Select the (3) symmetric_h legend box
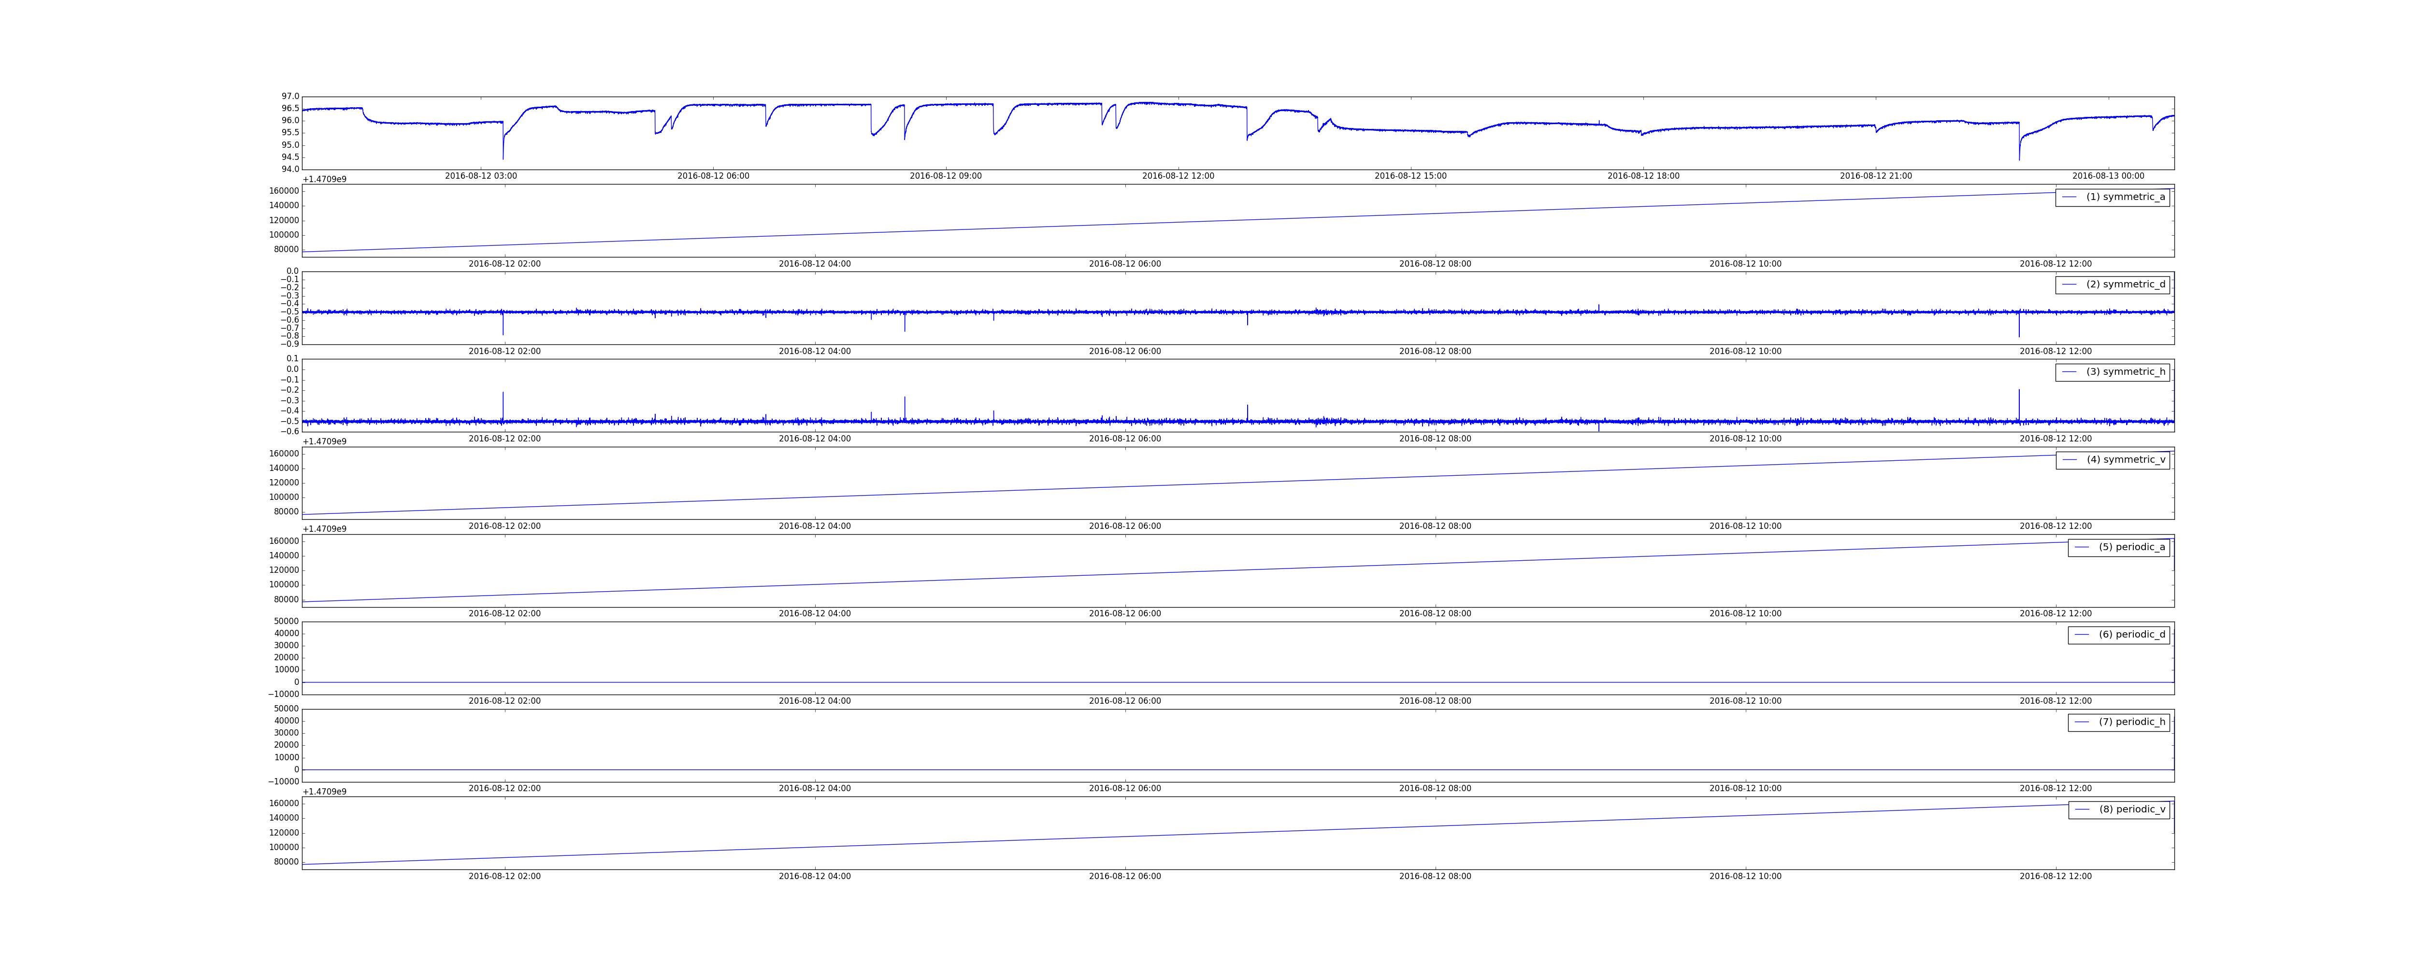This screenshot has width=2416, height=966. [2112, 372]
